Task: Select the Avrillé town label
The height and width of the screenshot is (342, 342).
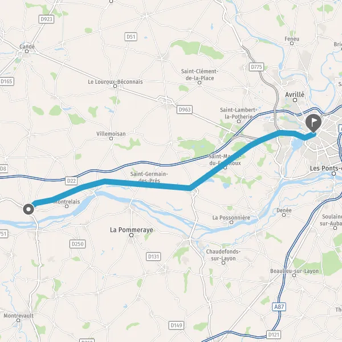Action: point(295,95)
